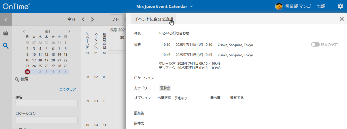Check the 非公開 checkbox

(208, 98)
